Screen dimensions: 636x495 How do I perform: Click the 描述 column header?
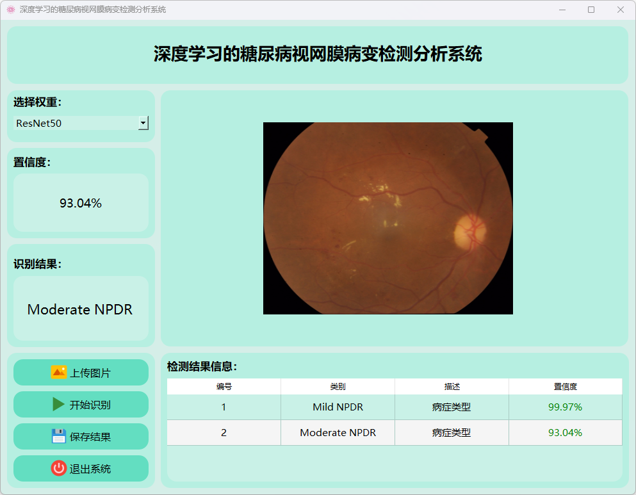click(452, 386)
